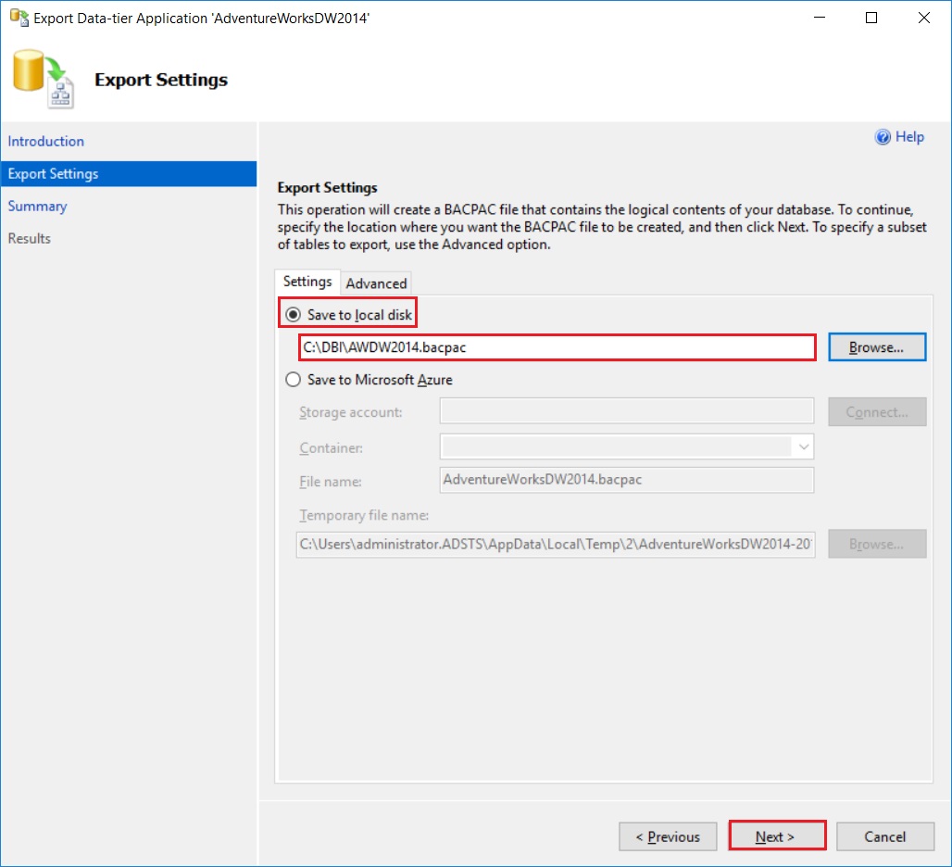
Task: Minimize the wizard window
Action: pos(820,18)
